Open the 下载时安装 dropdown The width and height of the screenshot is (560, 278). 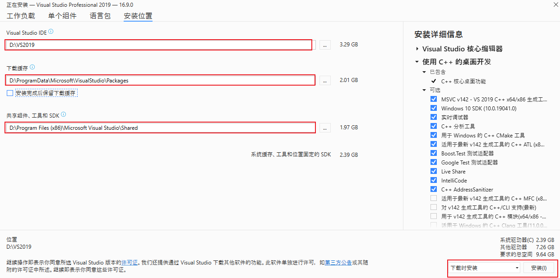485,268
